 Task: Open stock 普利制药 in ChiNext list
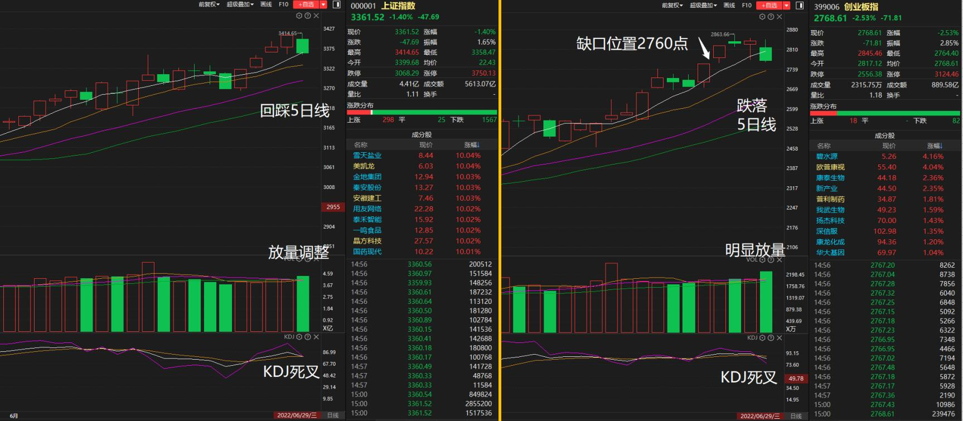(830, 199)
